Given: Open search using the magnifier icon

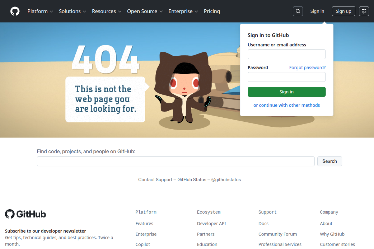Looking at the screenshot, I should coord(298,11).
